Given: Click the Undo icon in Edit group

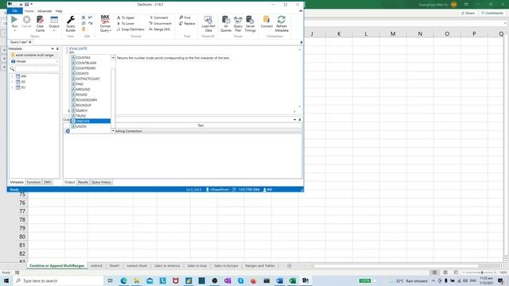Looking at the screenshot, I should [90, 17].
